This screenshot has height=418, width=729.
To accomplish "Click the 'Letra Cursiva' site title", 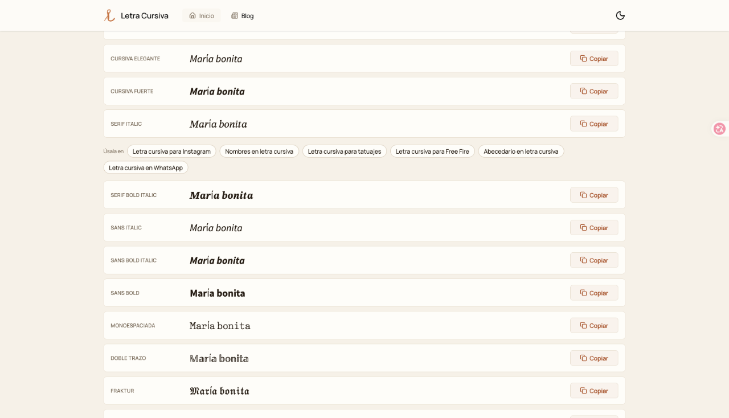I will click(x=145, y=15).
